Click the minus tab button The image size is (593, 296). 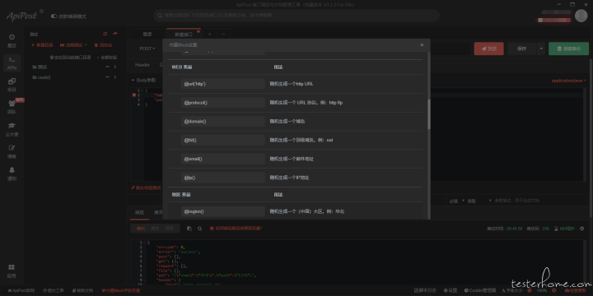[x=223, y=34]
